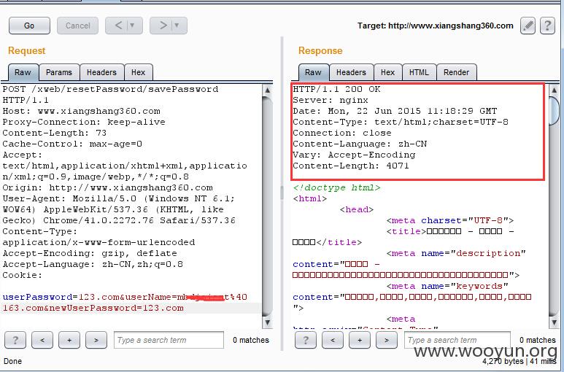Switch to the Request Hex tab
Screen dimensions: 564x372
click(x=139, y=72)
